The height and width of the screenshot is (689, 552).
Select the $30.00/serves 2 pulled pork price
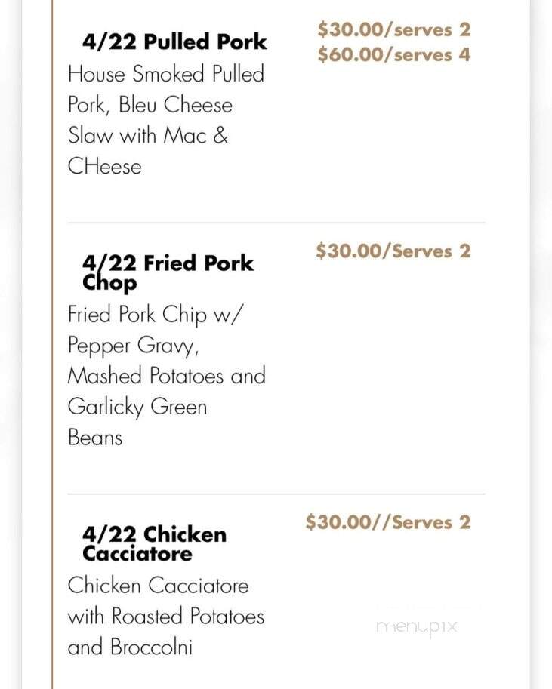[394, 29]
